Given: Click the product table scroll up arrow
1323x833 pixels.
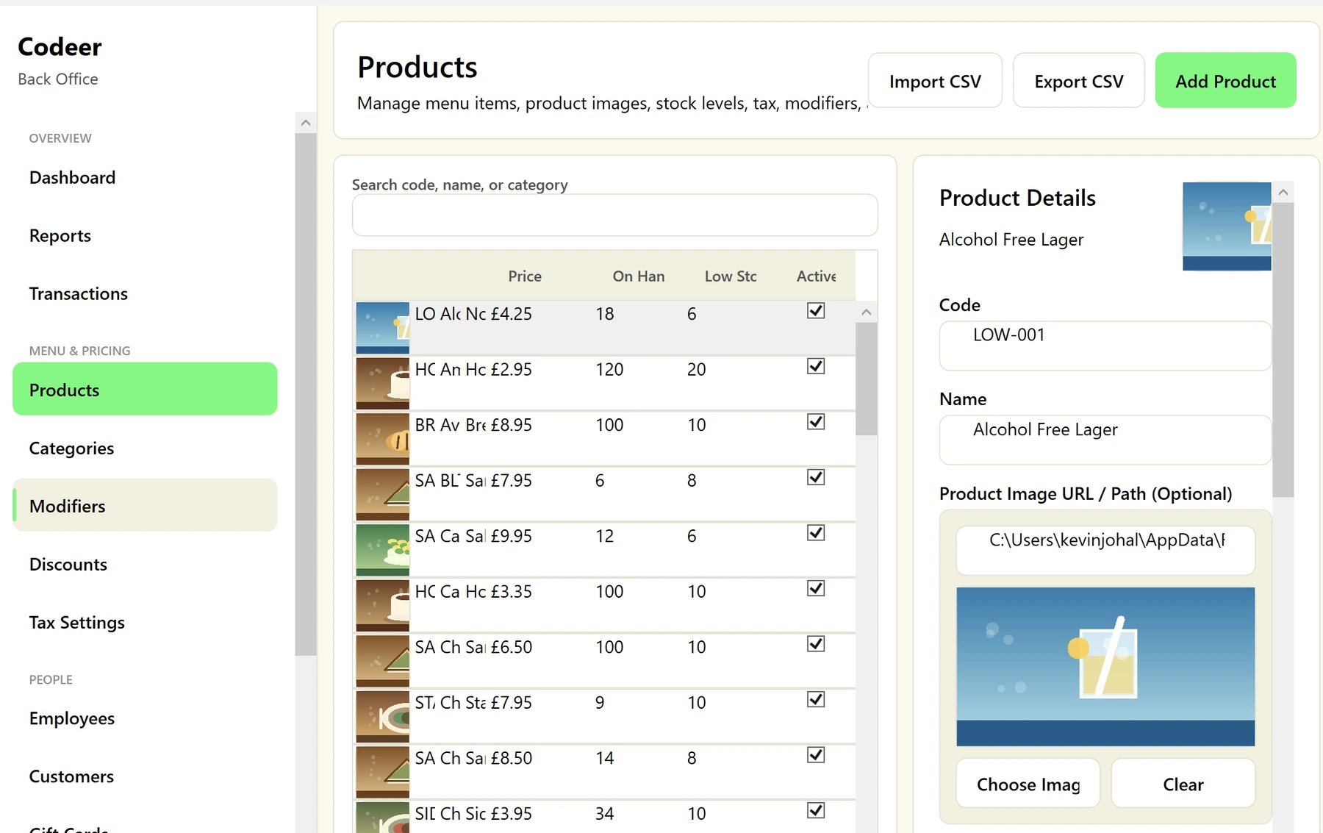Looking at the screenshot, I should (867, 312).
